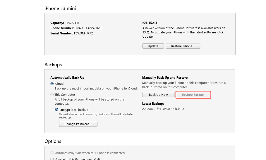Click the Automatically Back Up heading

(x=67, y=78)
